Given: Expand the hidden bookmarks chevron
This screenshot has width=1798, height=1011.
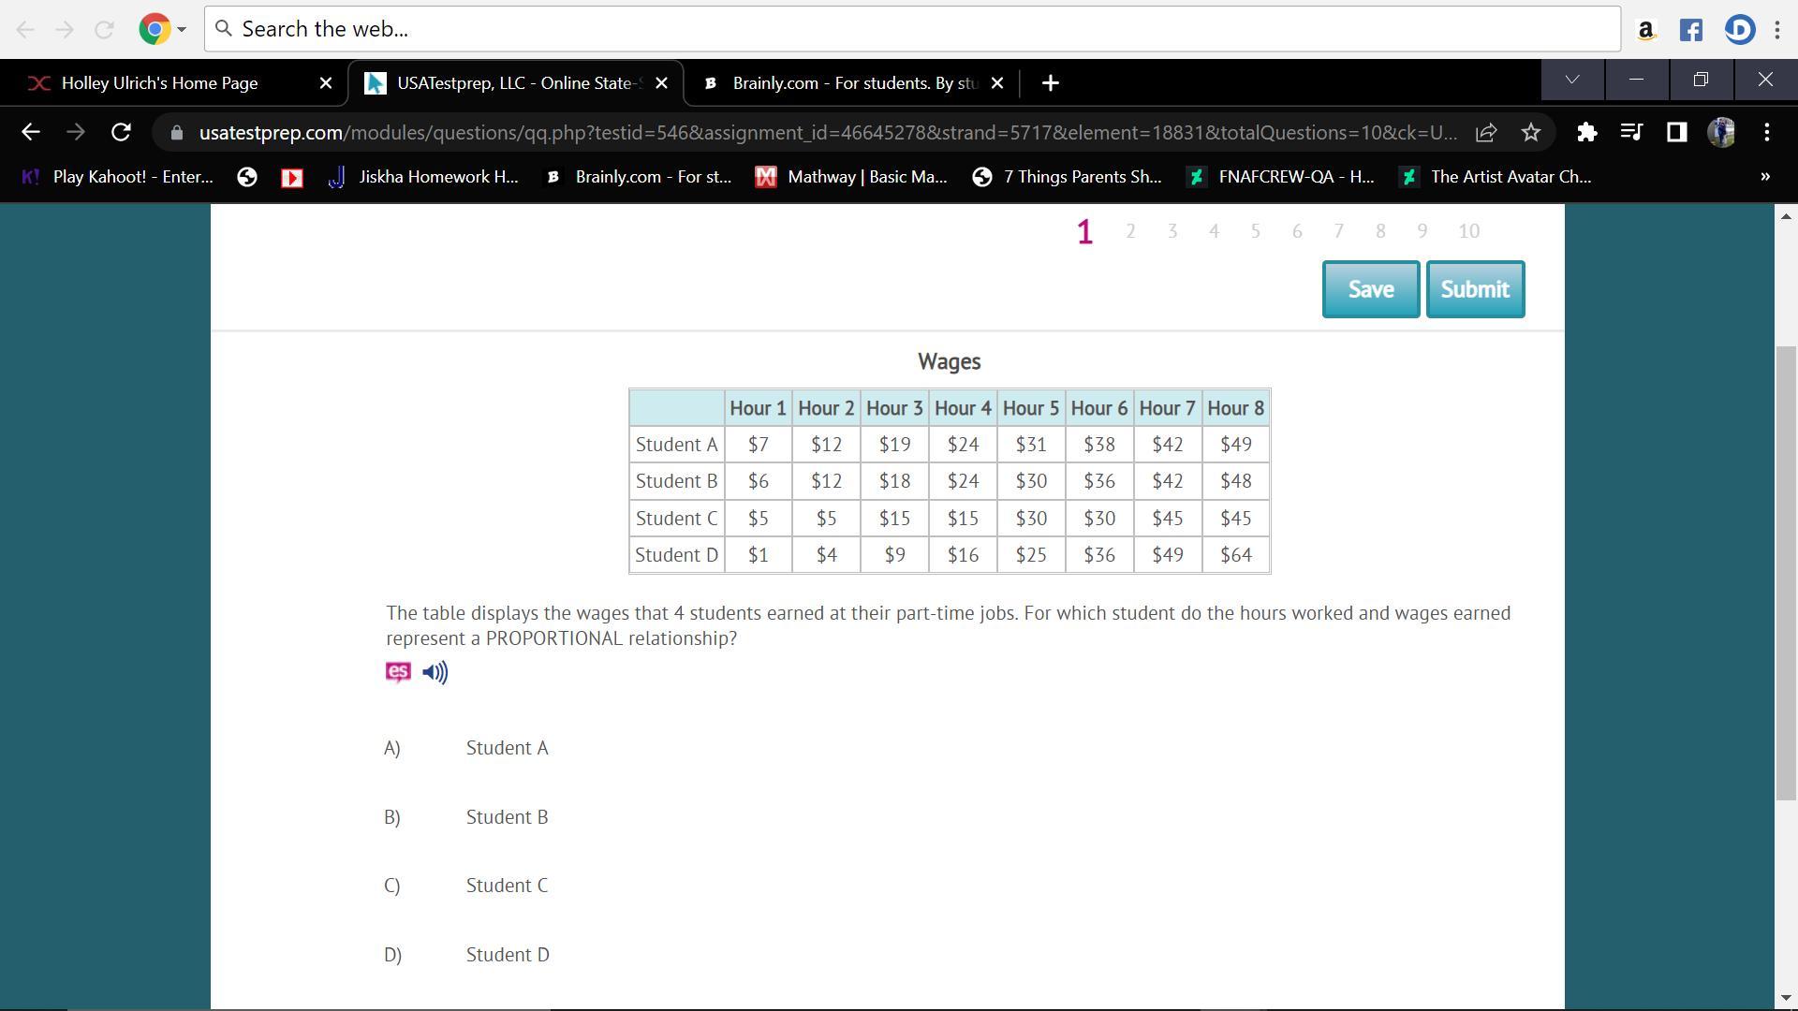Looking at the screenshot, I should tap(1765, 176).
